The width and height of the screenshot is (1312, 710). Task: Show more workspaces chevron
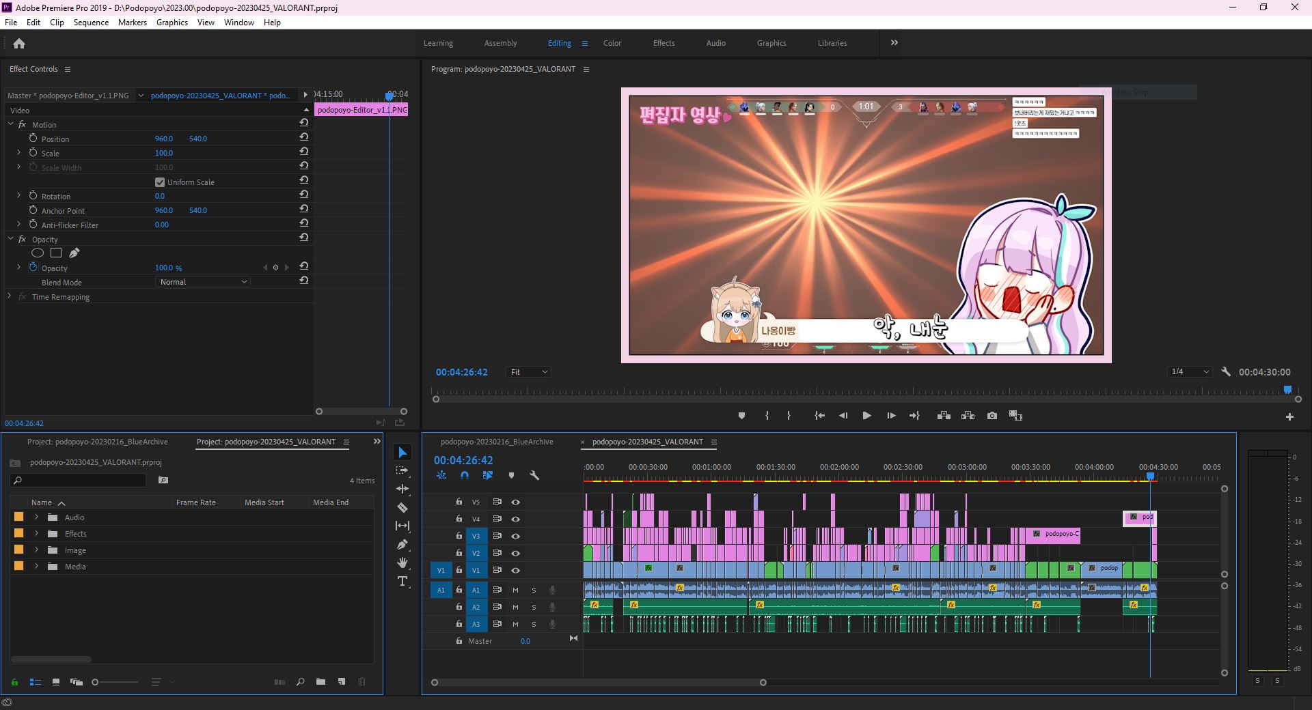894,42
